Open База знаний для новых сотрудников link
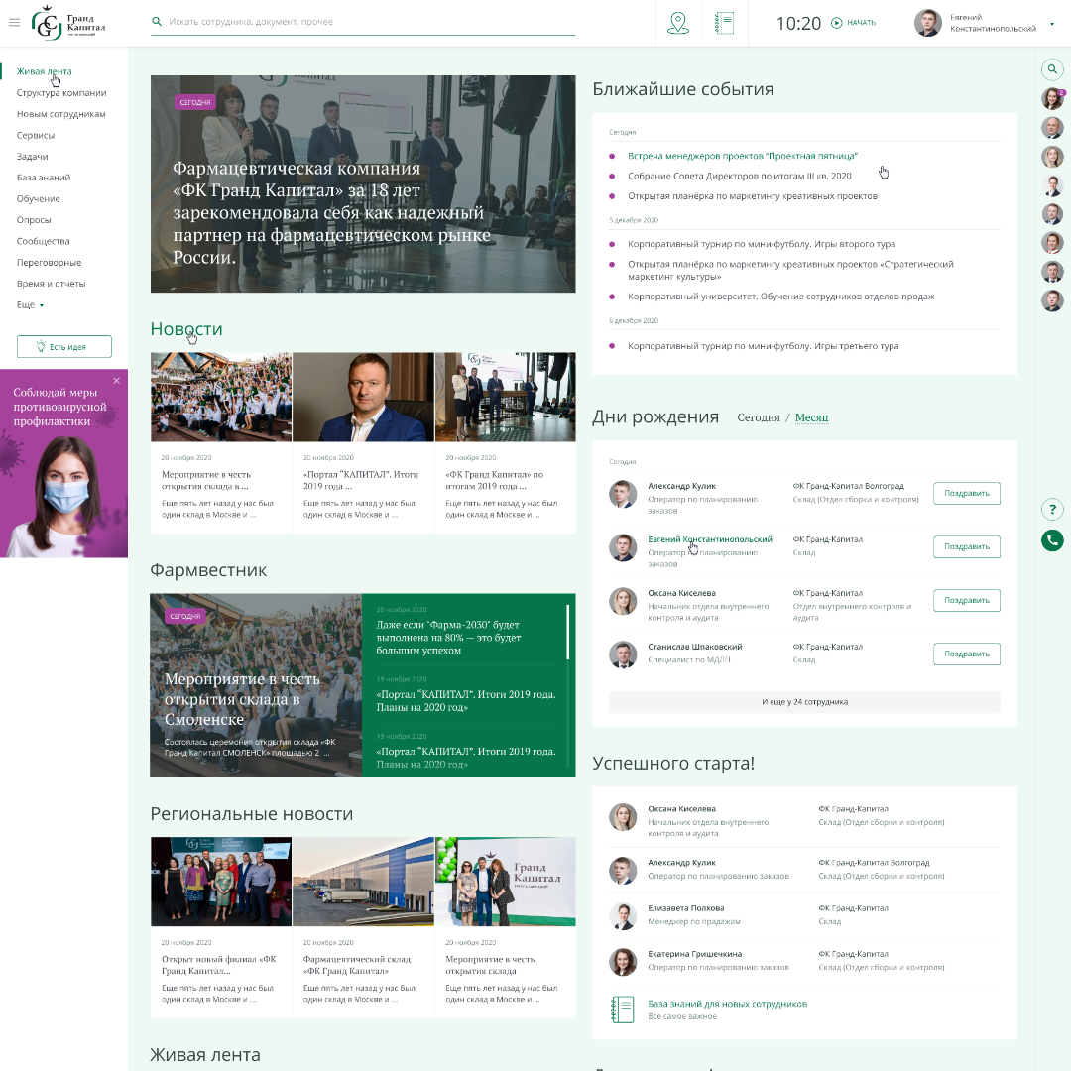 tap(728, 1004)
